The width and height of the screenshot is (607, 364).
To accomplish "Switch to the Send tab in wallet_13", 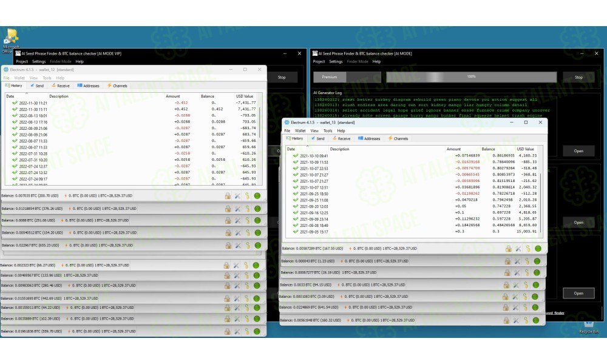I will (318, 138).
